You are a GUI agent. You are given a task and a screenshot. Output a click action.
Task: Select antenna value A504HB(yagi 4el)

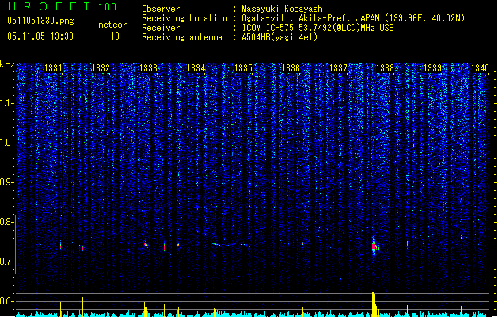[279, 37]
